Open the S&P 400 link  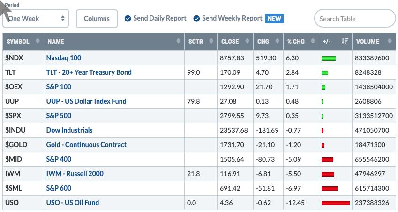pos(59,159)
